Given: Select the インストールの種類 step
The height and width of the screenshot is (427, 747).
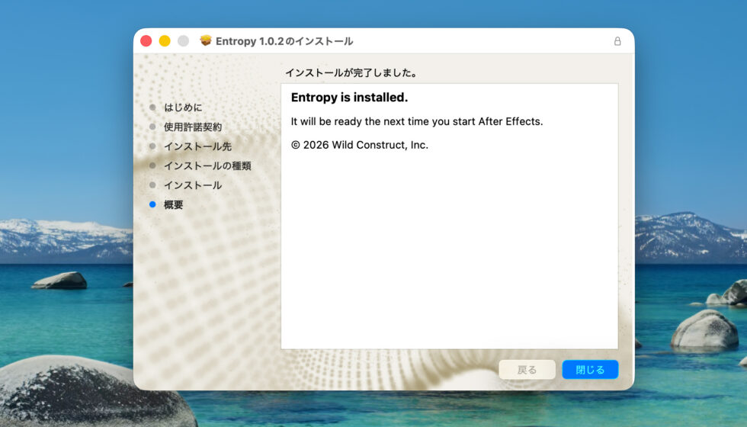Looking at the screenshot, I should pos(207,166).
